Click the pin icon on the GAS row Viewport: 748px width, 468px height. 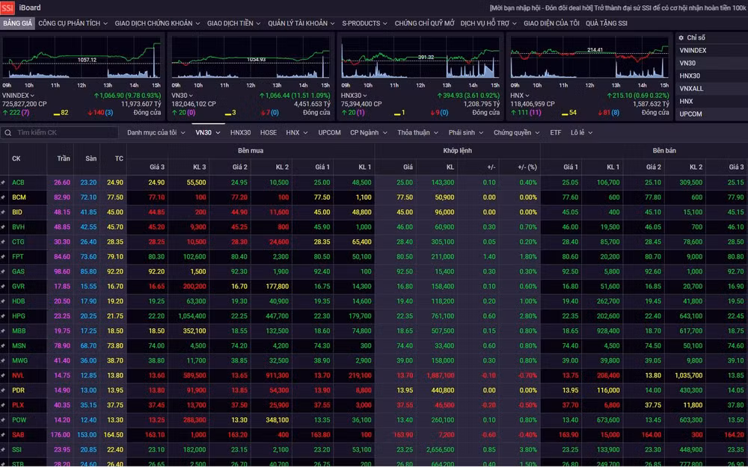click(x=3, y=271)
